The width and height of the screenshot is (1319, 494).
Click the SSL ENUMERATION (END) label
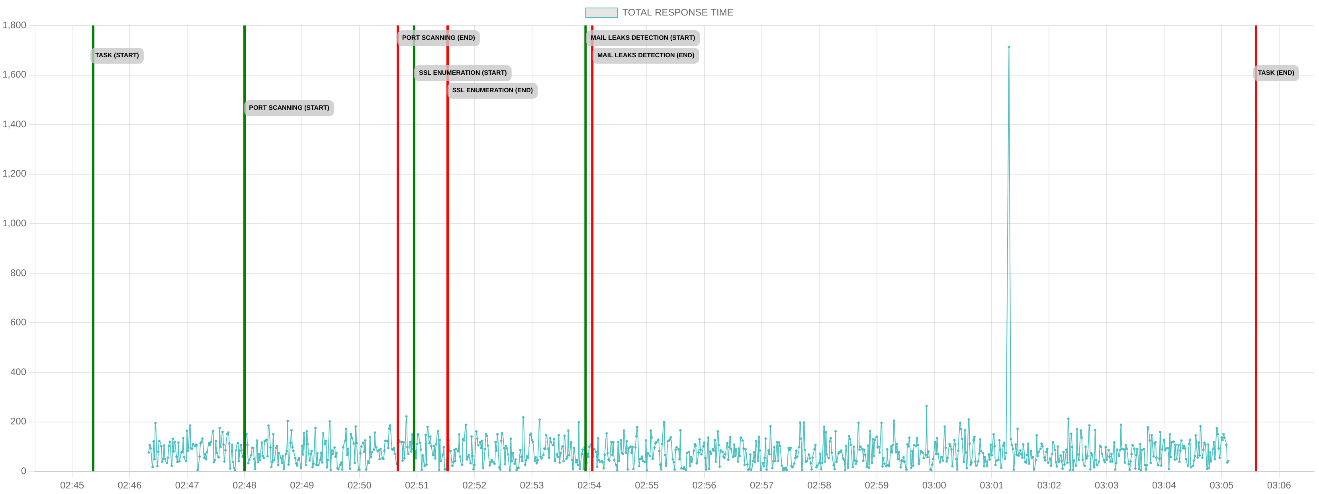(492, 91)
